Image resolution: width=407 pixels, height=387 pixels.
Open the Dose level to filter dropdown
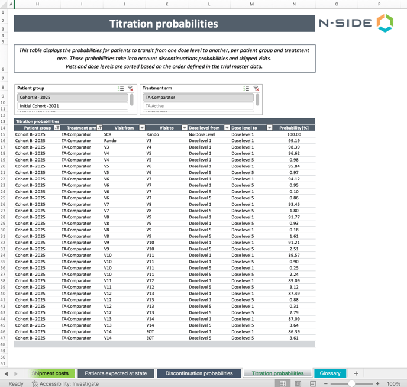click(x=270, y=128)
